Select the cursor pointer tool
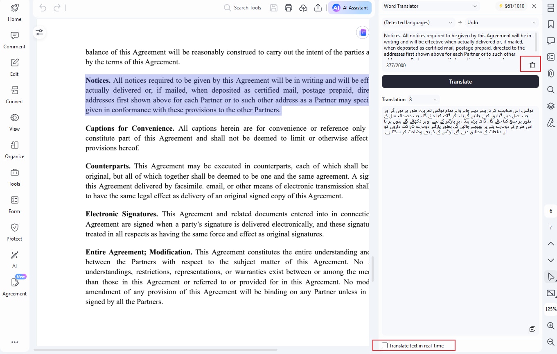 point(551,277)
